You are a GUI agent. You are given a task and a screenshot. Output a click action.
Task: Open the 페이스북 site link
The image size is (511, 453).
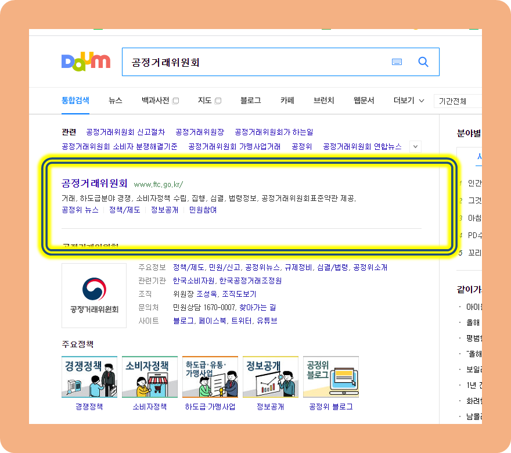pyautogui.click(x=213, y=321)
